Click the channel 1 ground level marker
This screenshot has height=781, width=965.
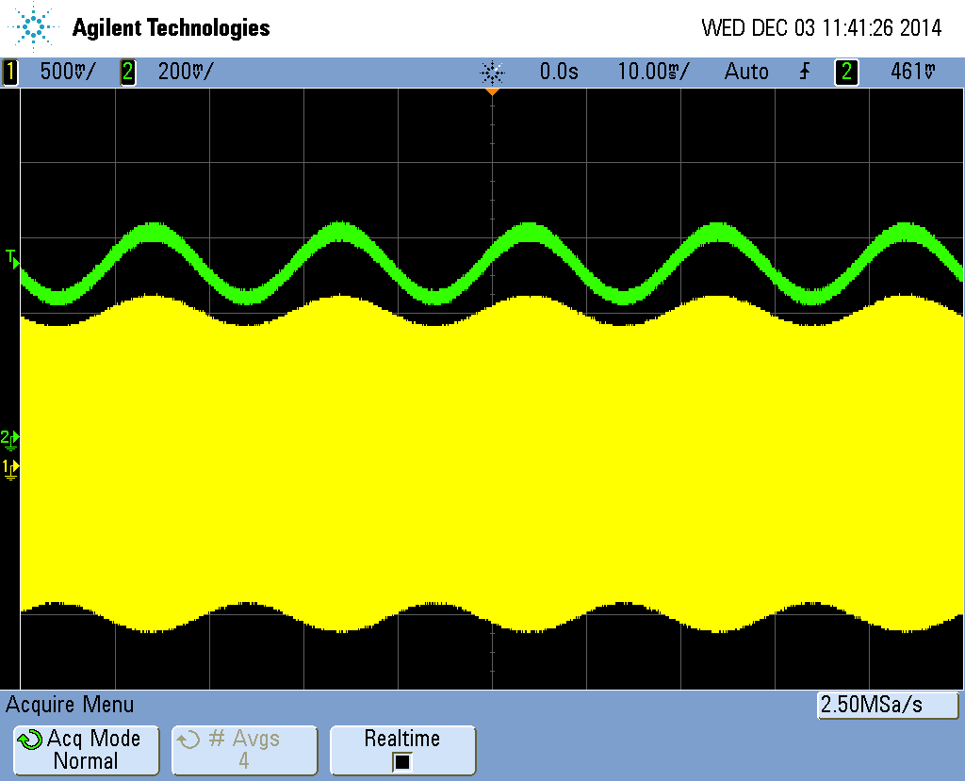point(10,468)
